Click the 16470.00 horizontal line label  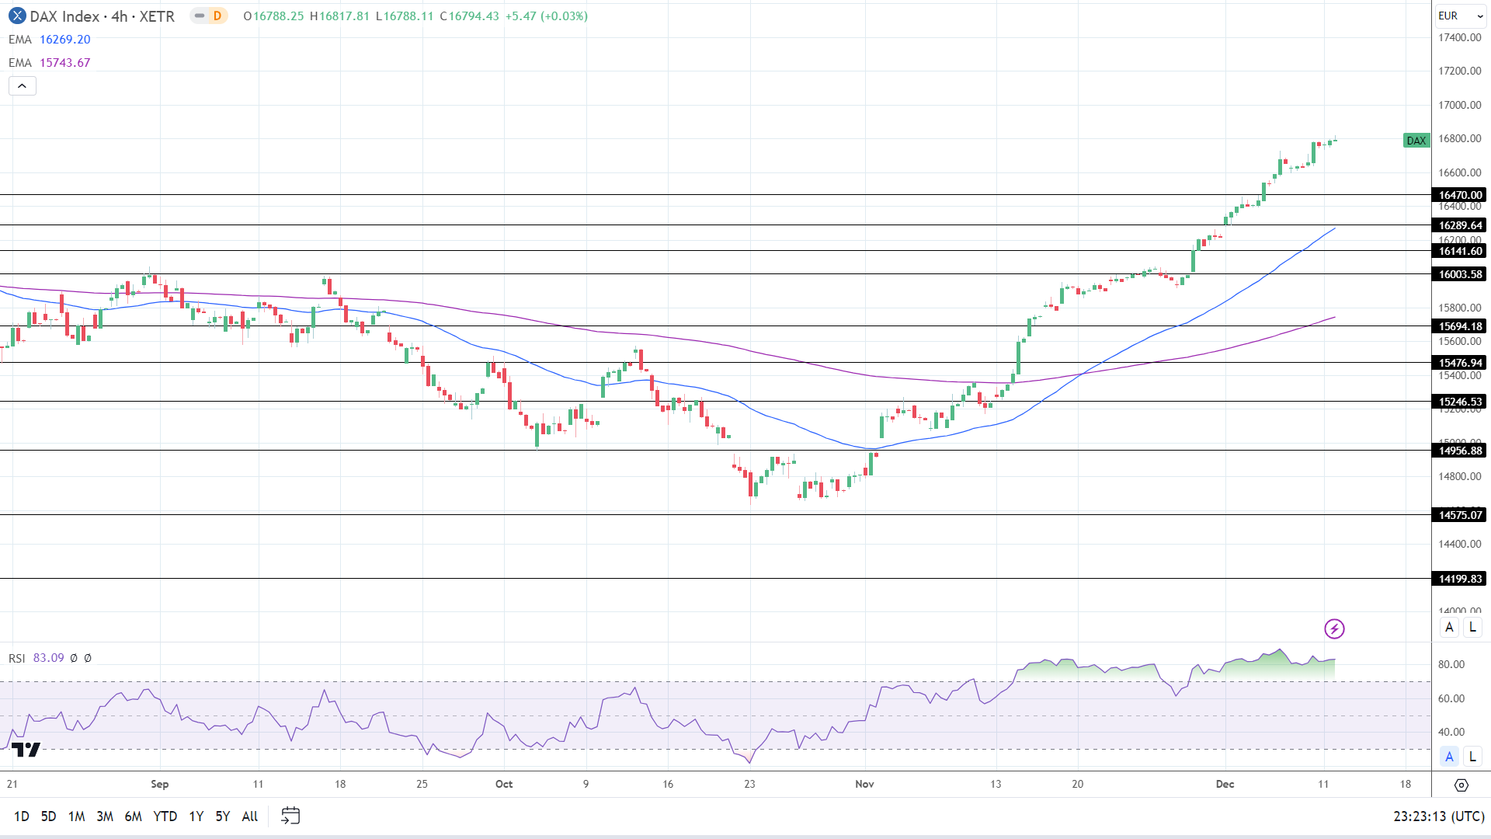[x=1460, y=195]
